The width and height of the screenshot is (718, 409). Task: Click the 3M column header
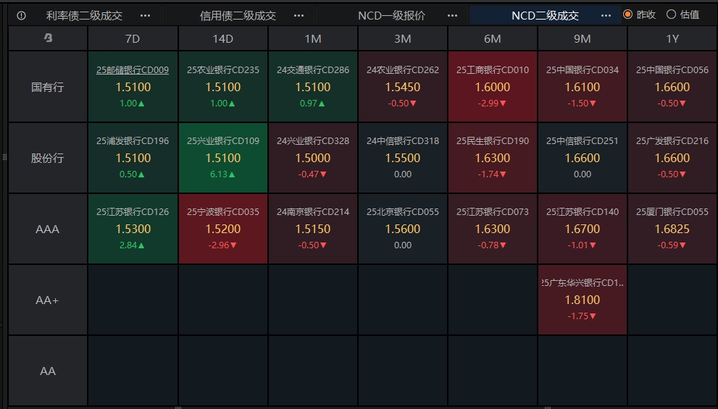pyautogui.click(x=403, y=38)
